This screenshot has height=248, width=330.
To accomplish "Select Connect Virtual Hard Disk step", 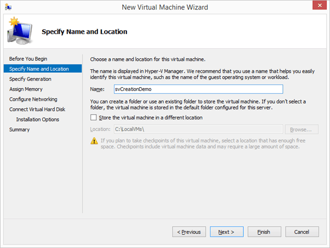I will point(37,109).
